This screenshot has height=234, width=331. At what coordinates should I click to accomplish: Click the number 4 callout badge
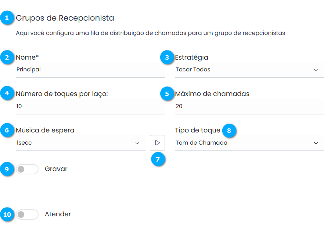click(7, 93)
